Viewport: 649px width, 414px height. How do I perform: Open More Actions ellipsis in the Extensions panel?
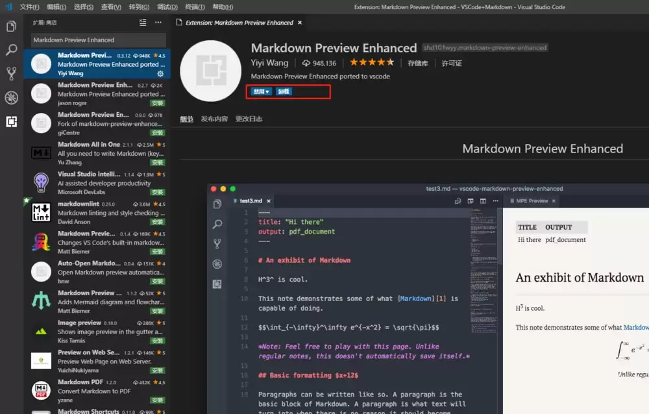158,22
